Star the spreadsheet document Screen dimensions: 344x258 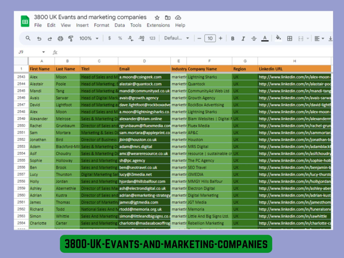click(157, 18)
